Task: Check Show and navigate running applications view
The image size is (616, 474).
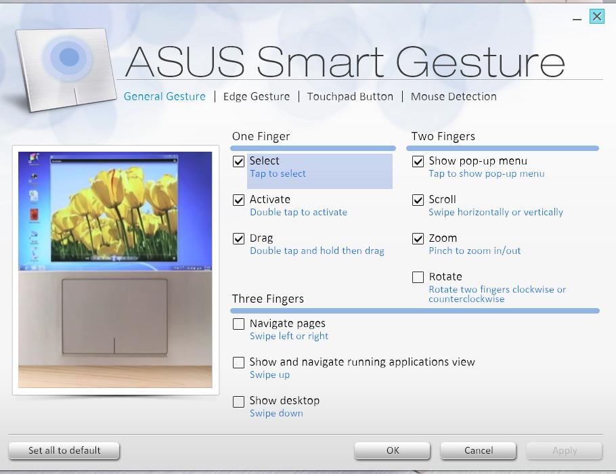Action: pyautogui.click(x=238, y=362)
